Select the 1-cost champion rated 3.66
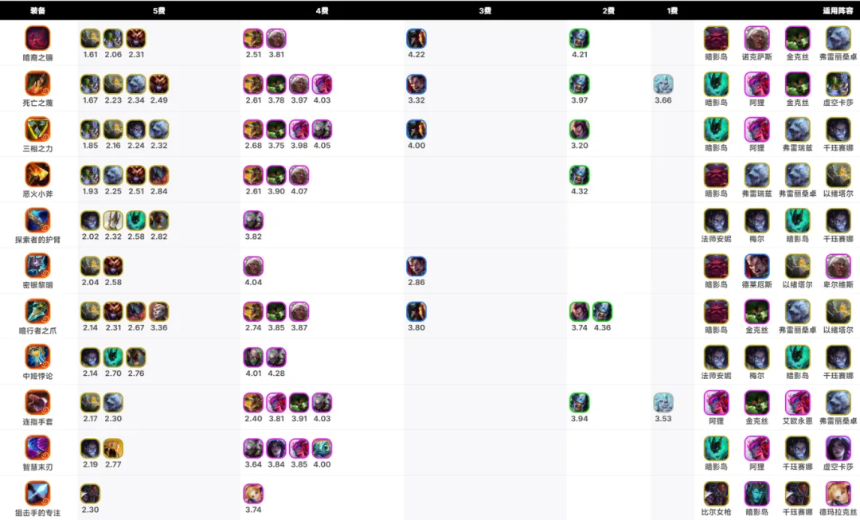This screenshot has width=860, height=520. [663, 84]
